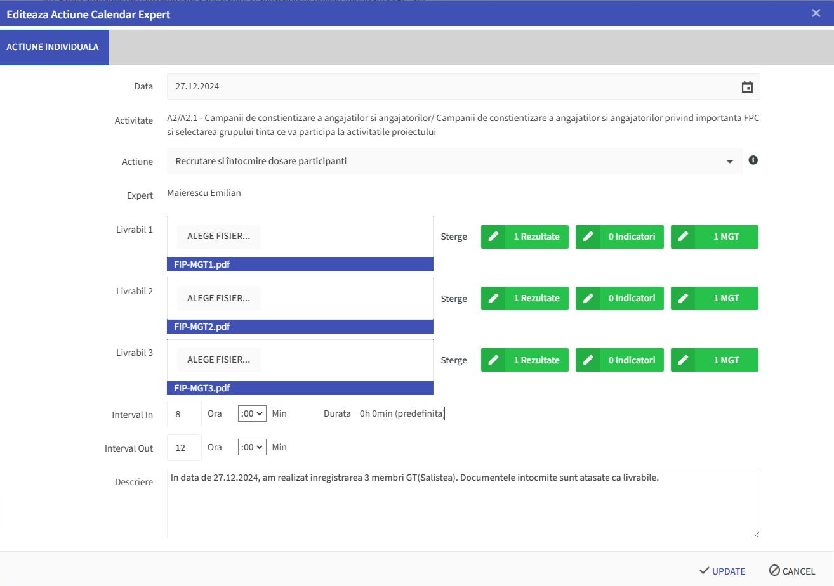Open the Interval Out minutes dropdown
Viewport: 834px width, 586px height.
[252, 447]
